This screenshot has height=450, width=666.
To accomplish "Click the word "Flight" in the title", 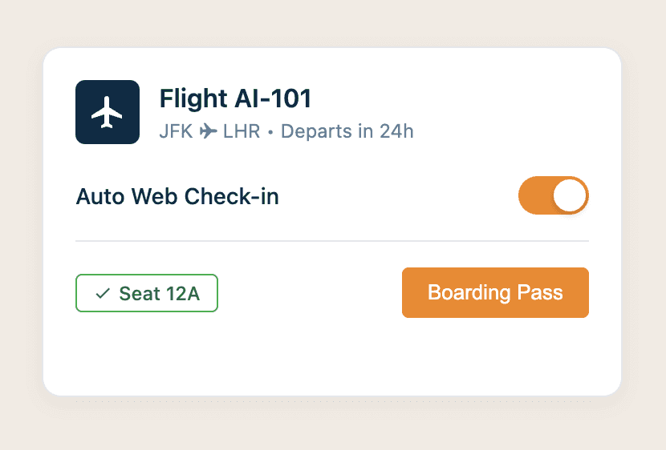I will (193, 98).
